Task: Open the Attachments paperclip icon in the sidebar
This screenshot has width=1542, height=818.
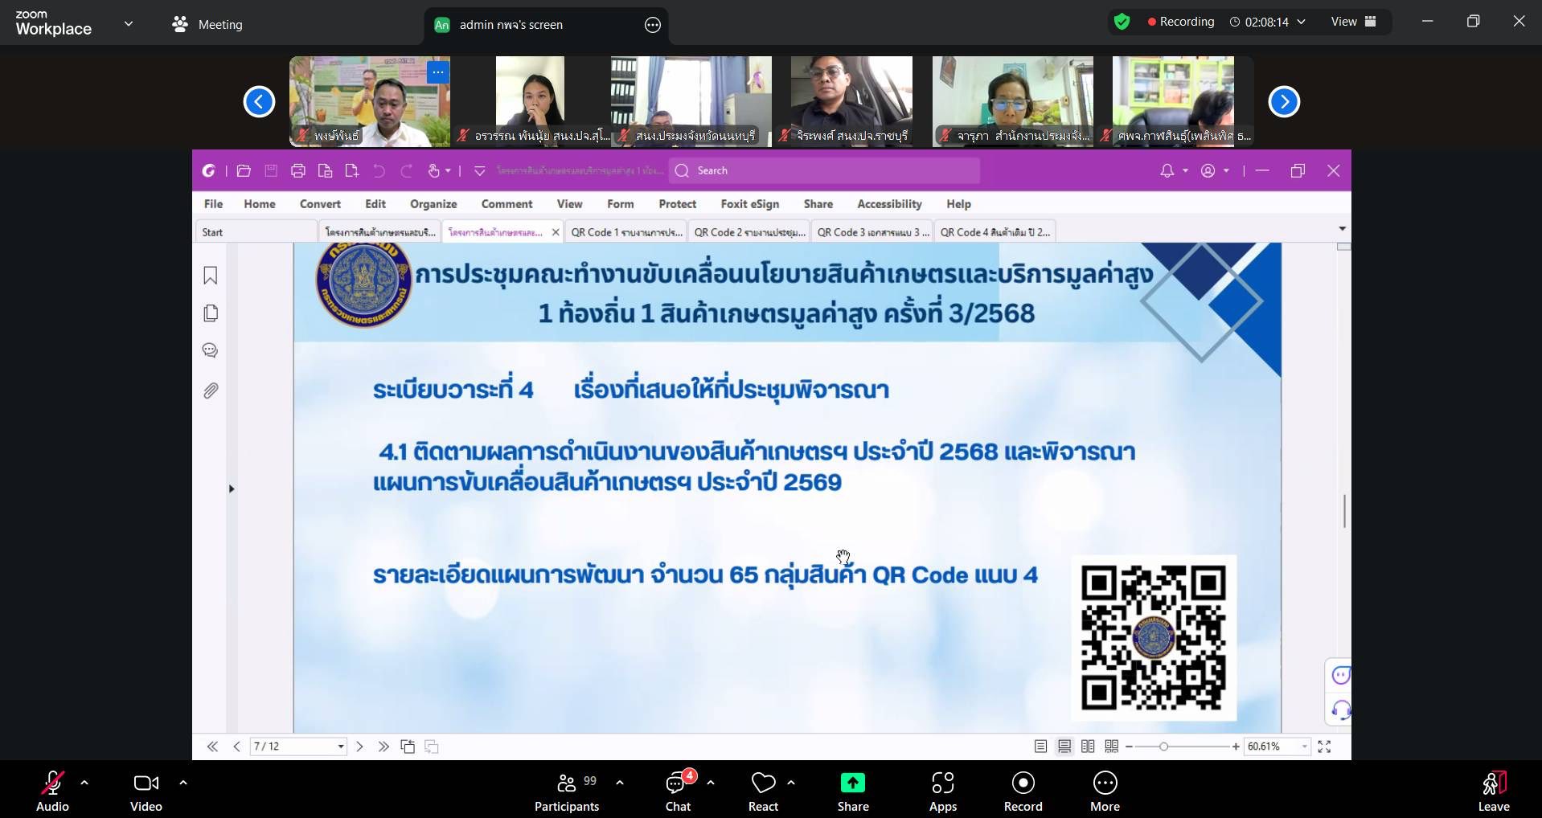Action: point(210,391)
